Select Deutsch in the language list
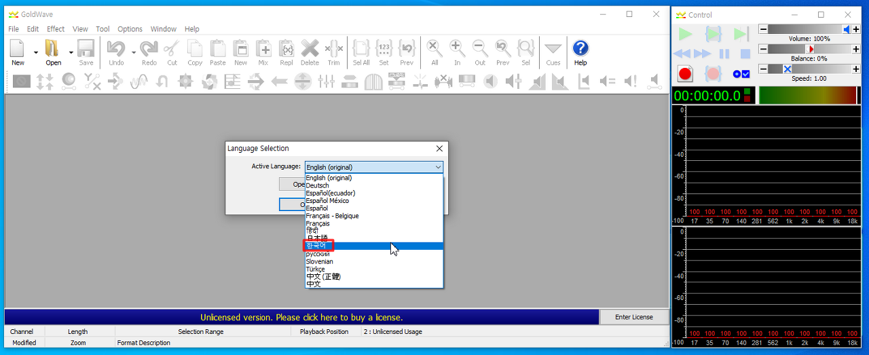 (374, 185)
